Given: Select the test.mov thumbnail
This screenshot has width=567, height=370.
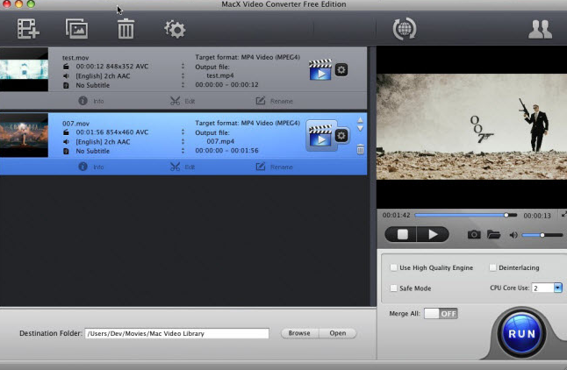Looking at the screenshot, I should point(24,69).
